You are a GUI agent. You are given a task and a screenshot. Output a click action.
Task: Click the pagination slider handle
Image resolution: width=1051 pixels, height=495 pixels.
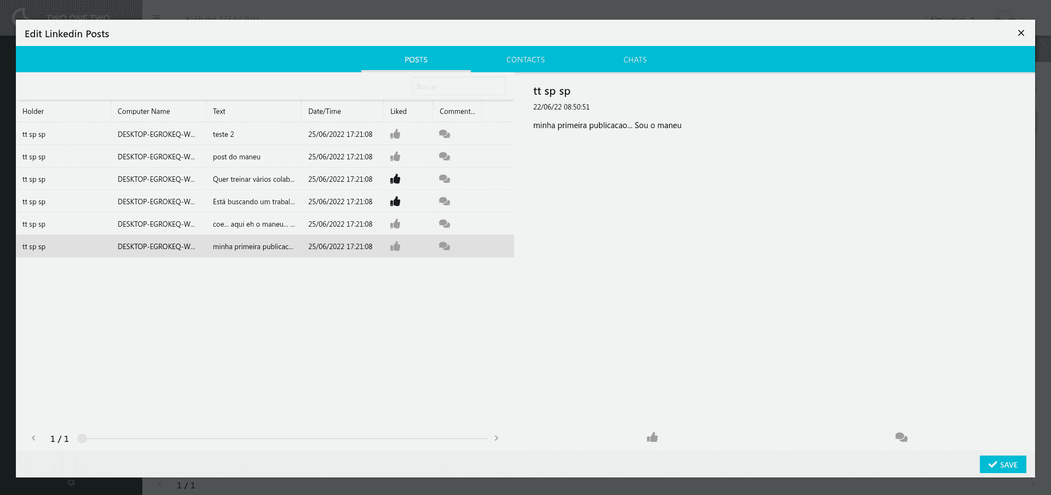[x=82, y=439]
